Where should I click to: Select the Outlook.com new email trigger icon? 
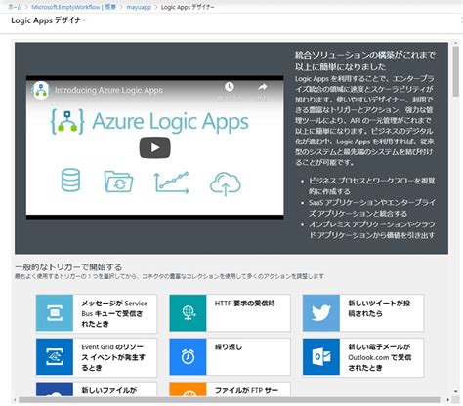(x=321, y=356)
